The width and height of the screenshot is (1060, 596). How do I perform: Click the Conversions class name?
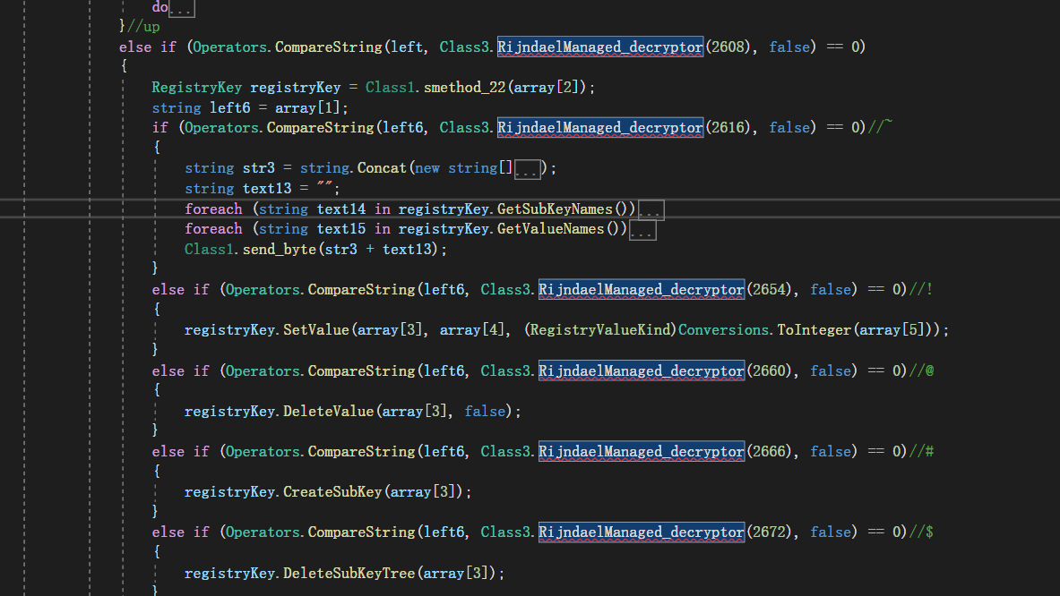(723, 330)
